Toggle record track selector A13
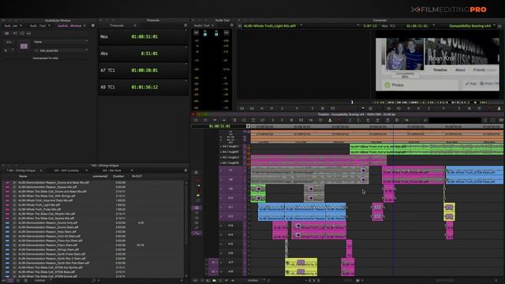Viewport: 505px width, 284px height. pyautogui.click(x=231, y=226)
